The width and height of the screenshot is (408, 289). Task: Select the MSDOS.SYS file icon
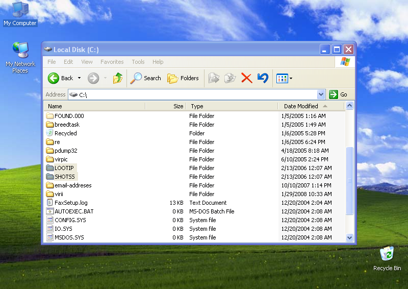[49, 237]
